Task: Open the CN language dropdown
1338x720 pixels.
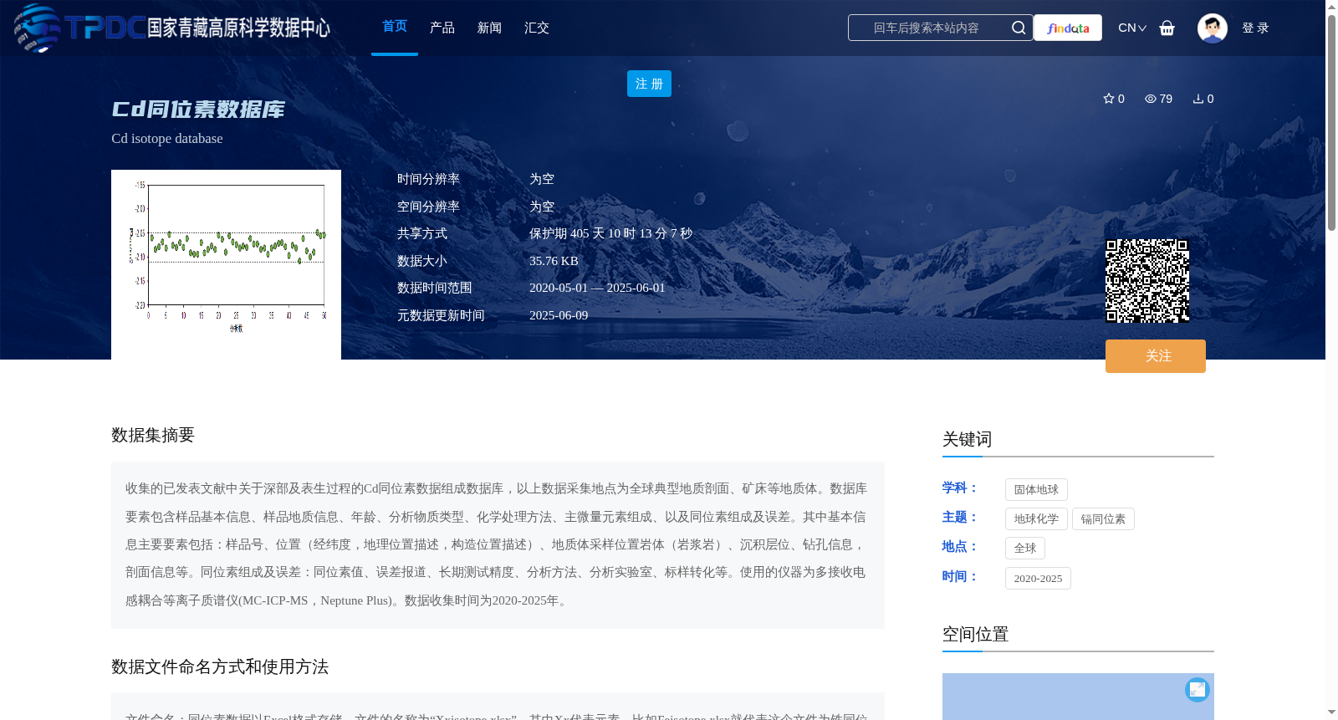Action: tap(1131, 28)
